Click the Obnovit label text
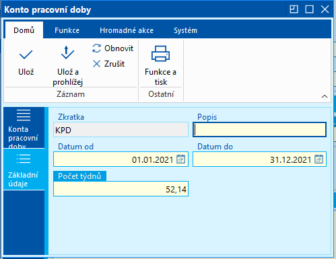The image size is (336, 259). point(119,48)
